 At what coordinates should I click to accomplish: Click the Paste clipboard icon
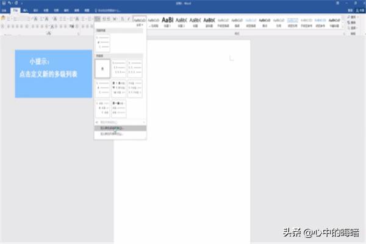3,18
